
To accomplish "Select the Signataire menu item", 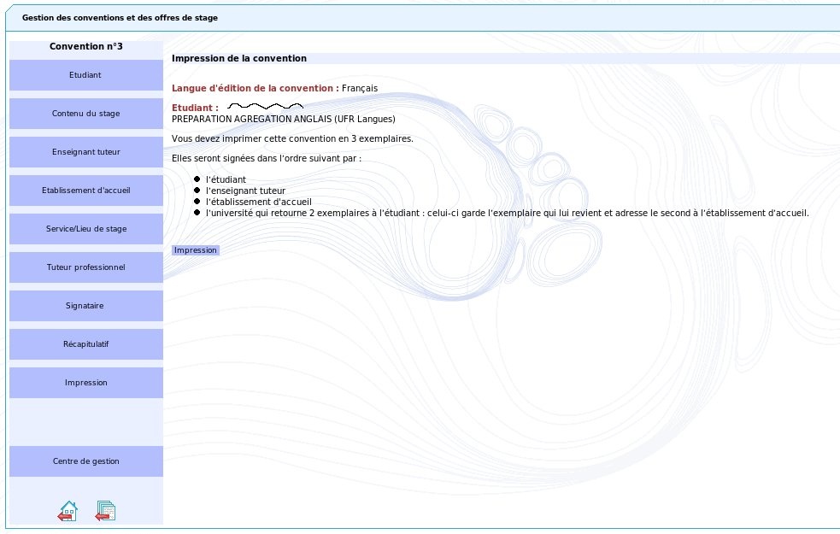I will pyautogui.click(x=85, y=306).
